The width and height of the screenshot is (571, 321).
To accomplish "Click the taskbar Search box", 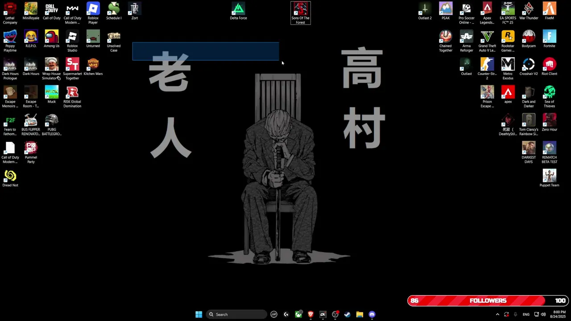I will tap(236, 314).
